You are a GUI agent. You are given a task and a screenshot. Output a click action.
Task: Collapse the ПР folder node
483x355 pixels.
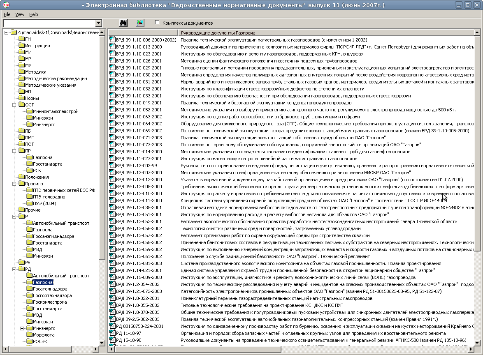point(14,151)
